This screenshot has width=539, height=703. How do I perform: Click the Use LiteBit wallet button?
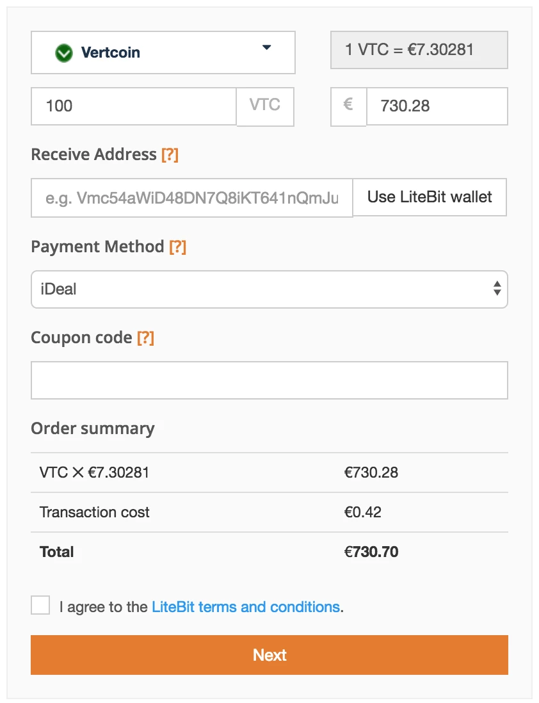tap(430, 197)
